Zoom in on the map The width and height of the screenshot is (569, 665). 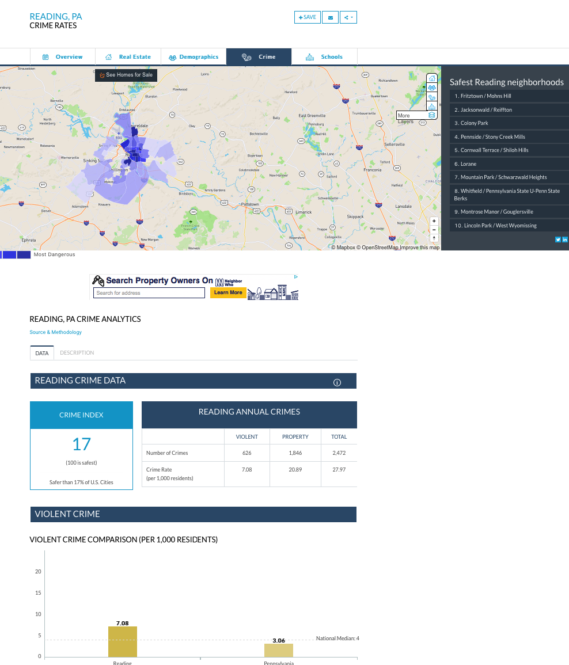tap(434, 221)
